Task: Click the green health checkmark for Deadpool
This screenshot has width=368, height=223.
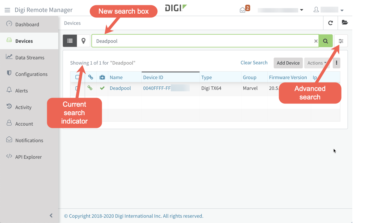Action: pyautogui.click(x=102, y=88)
